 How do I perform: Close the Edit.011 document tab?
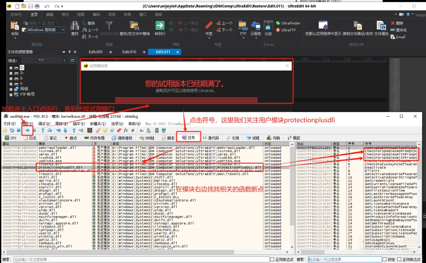coord(178,52)
